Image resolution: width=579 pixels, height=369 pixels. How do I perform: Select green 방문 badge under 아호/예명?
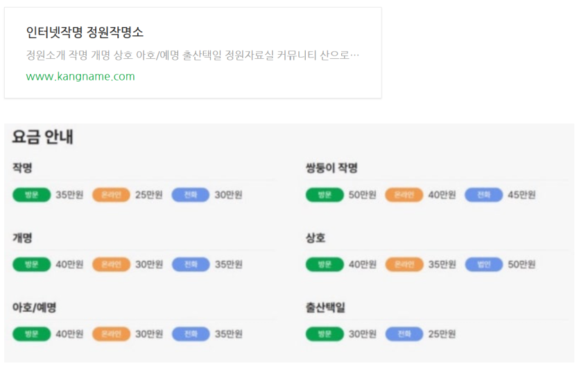pyautogui.click(x=32, y=334)
